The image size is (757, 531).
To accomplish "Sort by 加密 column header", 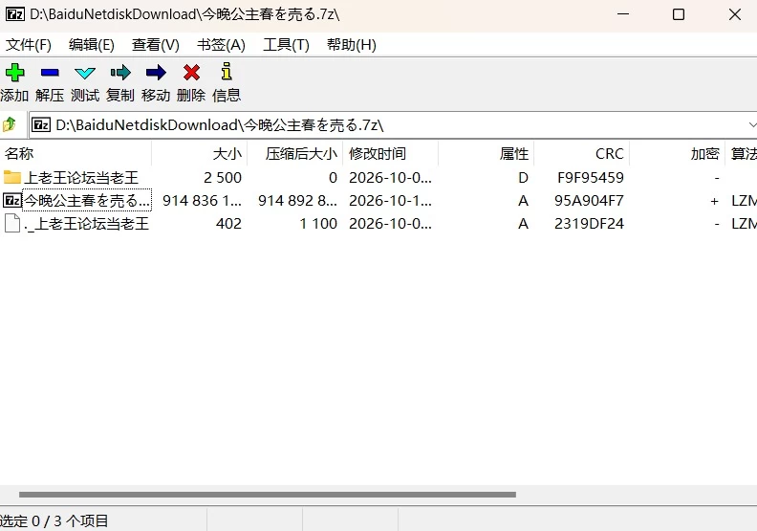I will 678,154.
